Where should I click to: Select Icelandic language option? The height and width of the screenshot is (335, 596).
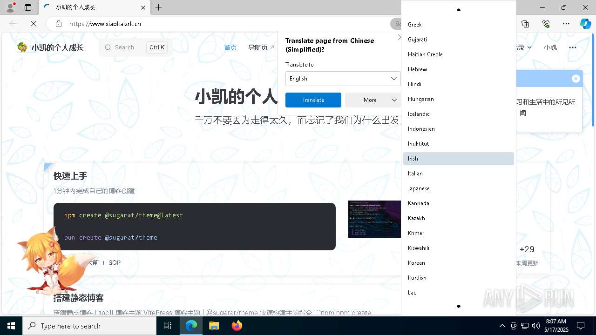click(459, 114)
